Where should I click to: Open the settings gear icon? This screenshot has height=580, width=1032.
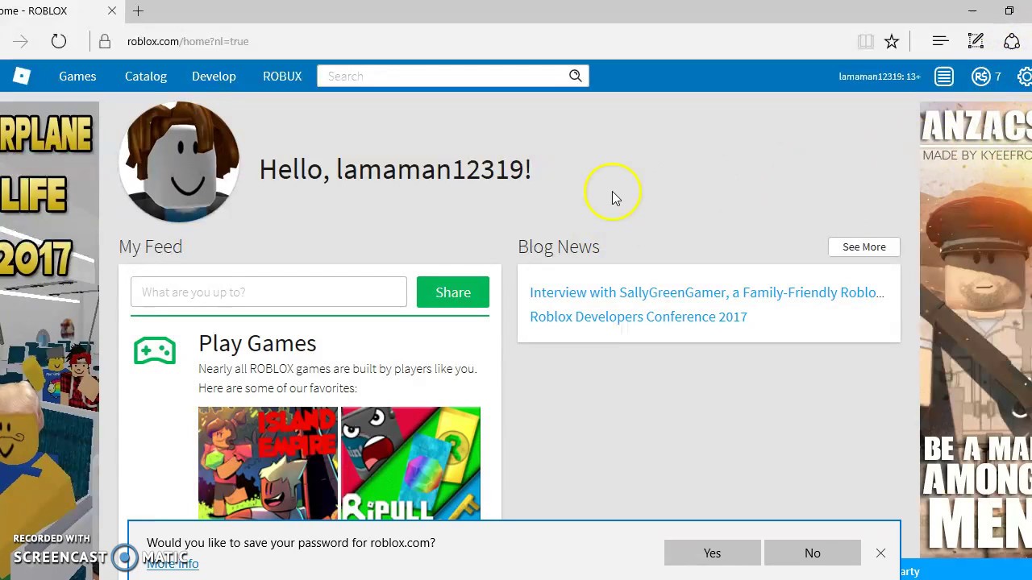click(x=1025, y=77)
